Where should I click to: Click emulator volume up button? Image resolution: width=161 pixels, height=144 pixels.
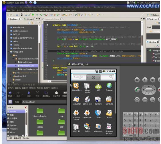(153, 80)
